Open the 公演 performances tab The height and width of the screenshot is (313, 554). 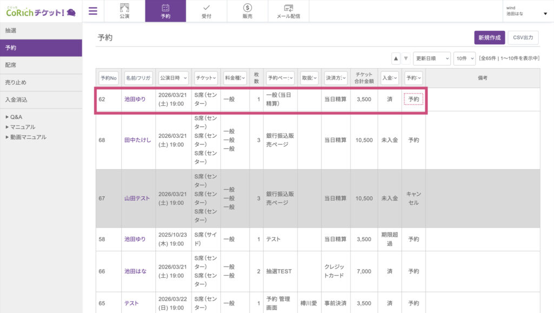coord(124,11)
